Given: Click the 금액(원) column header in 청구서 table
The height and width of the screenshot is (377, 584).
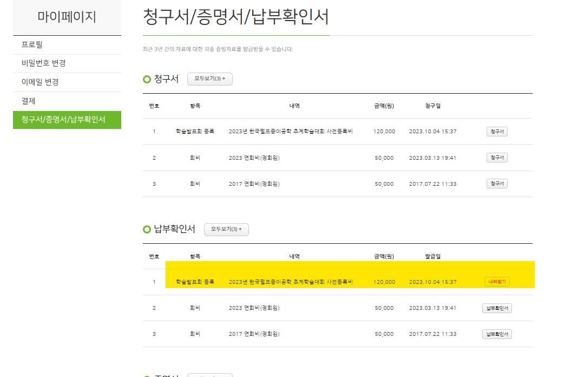Looking at the screenshot, I should pyautogui.click(x=384, y=106).
